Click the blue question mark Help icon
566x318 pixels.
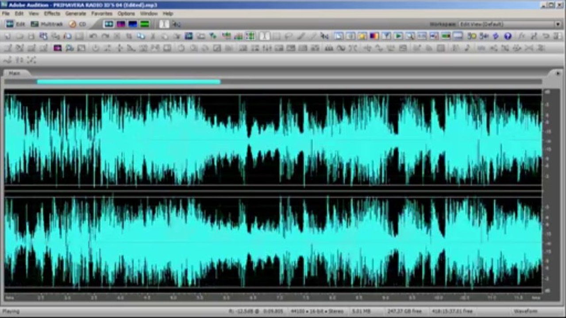pos(508,36)
